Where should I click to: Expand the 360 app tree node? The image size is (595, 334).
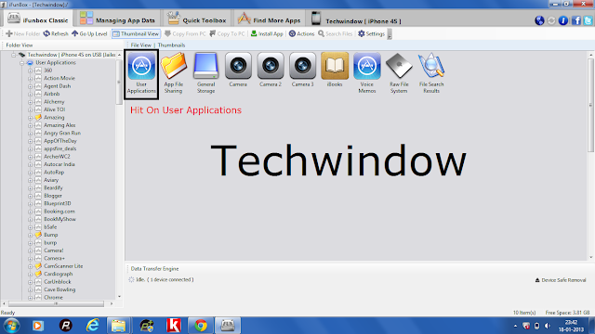click(x=30, y=71)
